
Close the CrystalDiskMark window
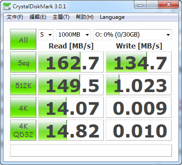[x=168, y=5]
